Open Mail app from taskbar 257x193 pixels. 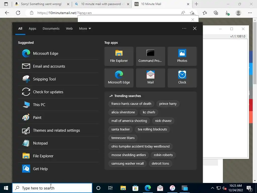tap(160, 188)
